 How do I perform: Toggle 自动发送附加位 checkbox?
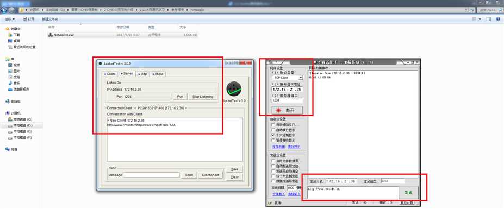[x=273, y=166]
